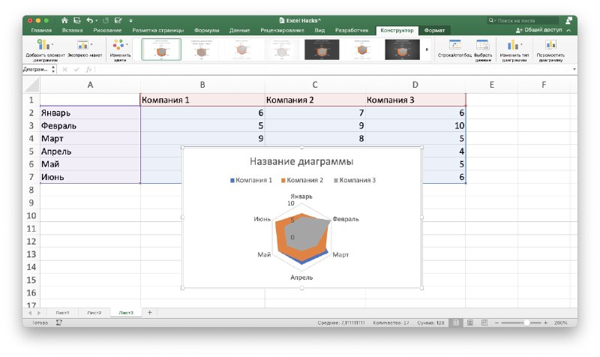Open the Рисование ribbon tab
Image resolution: width=600 pixels, height=357 pixels.
pos(107,30)
